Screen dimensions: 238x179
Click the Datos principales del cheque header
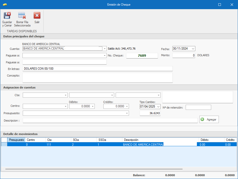tap(24, 36)
